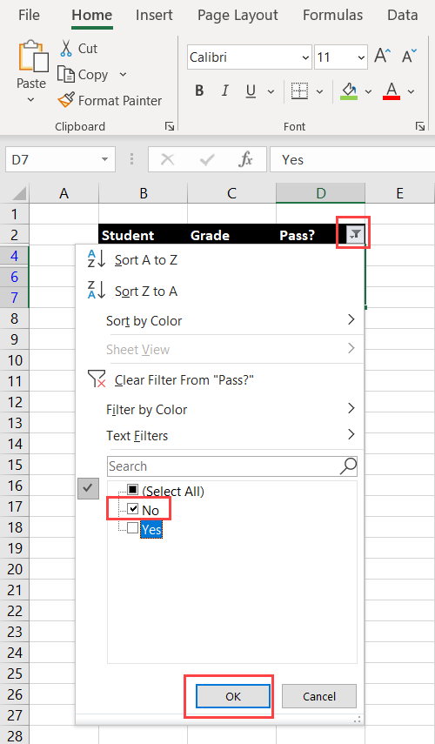Check the Yes filter checkbox
The image size is (435, 744).
(x=133, y=528)
